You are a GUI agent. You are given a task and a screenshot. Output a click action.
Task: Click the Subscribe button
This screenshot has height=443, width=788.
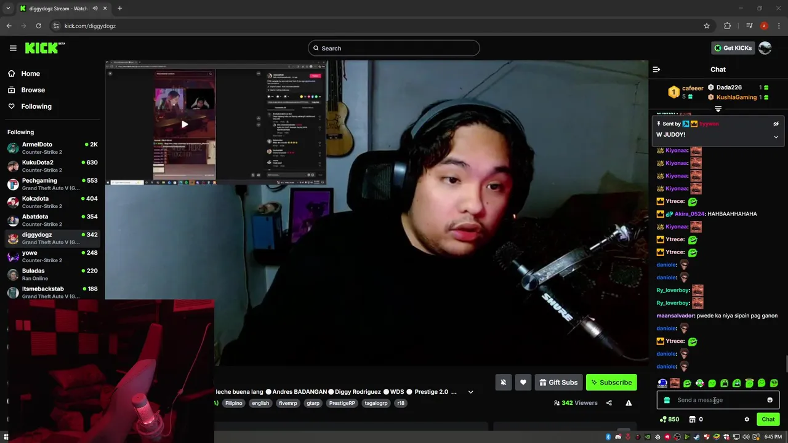[x=611, y=383]
